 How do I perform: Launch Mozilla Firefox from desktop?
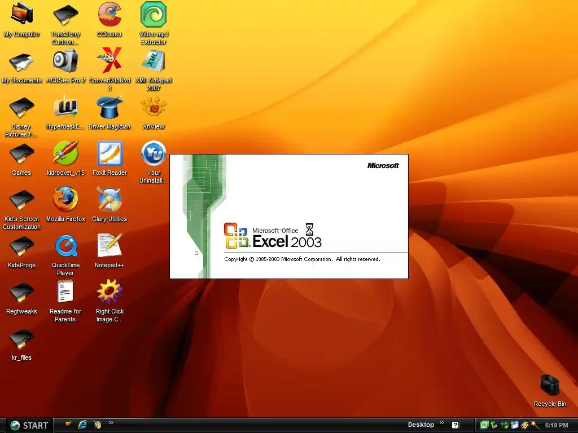click(65, 204)
